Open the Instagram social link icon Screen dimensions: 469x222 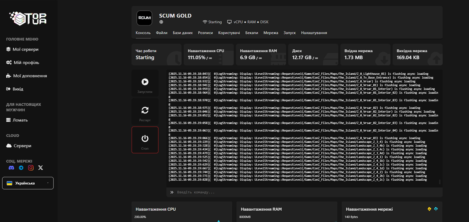[31, 168]
